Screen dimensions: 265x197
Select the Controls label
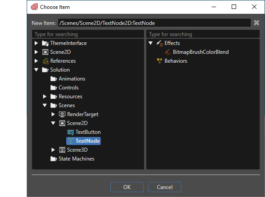[68, 88]
